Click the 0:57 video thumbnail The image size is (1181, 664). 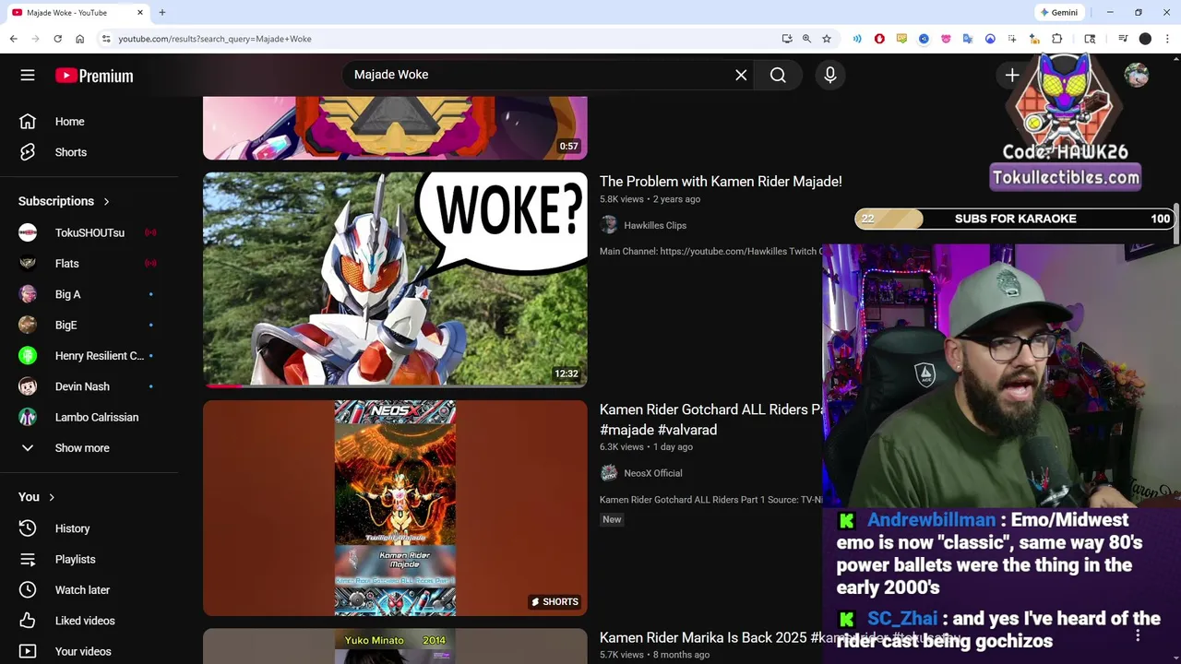point(395,128)
